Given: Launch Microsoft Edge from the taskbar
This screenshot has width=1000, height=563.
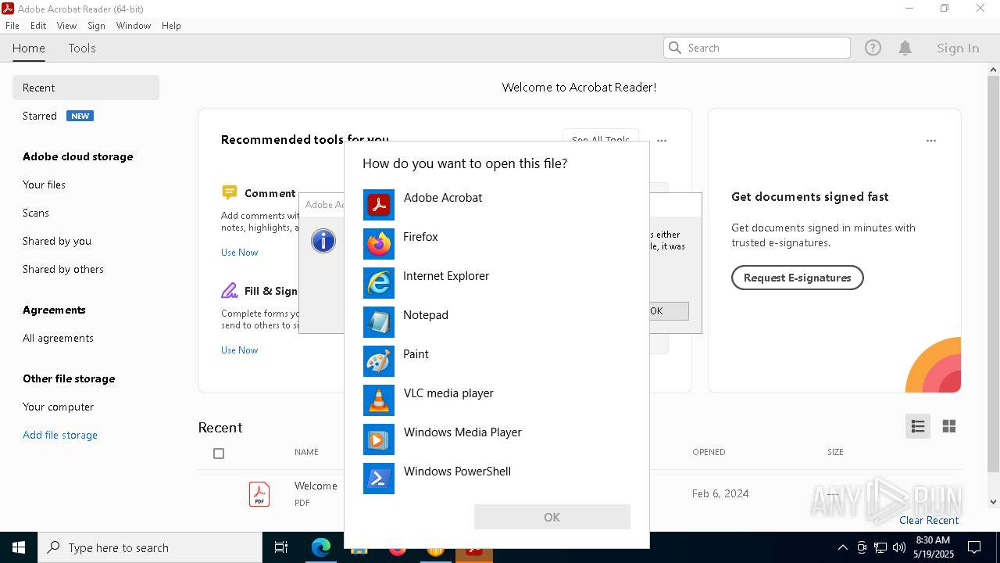Looking at the screenshot, I should click(x=321, y=547).
